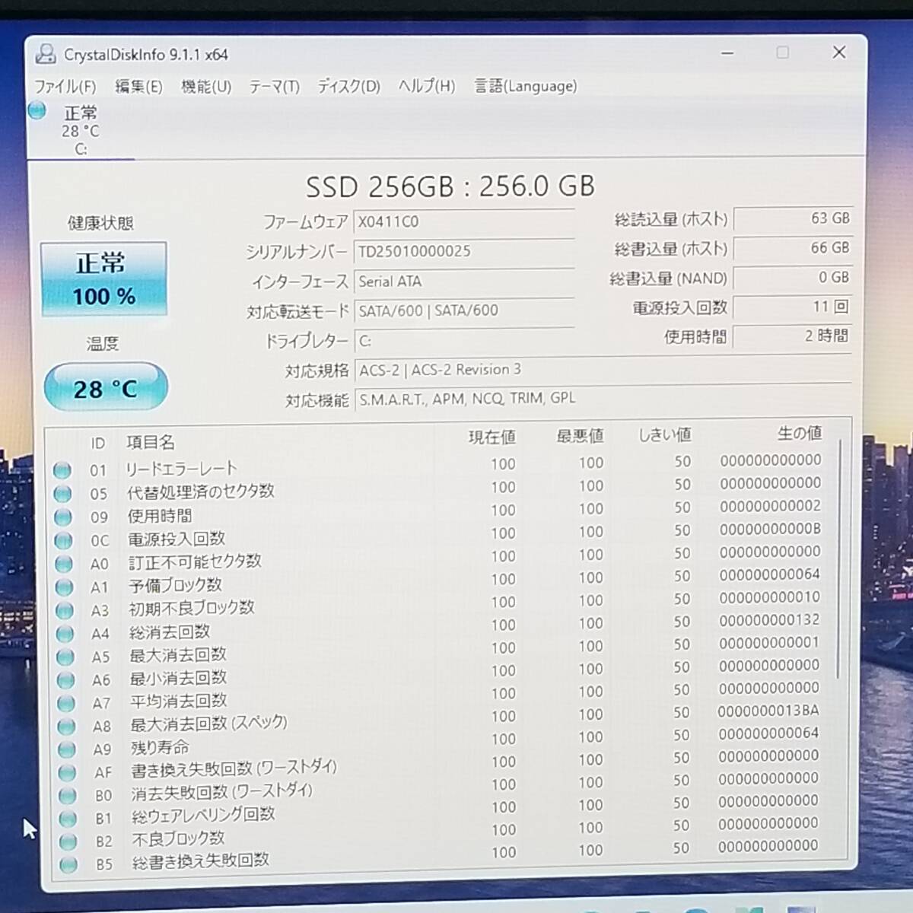Click the status orb for ID B0 row

(68, 796)
